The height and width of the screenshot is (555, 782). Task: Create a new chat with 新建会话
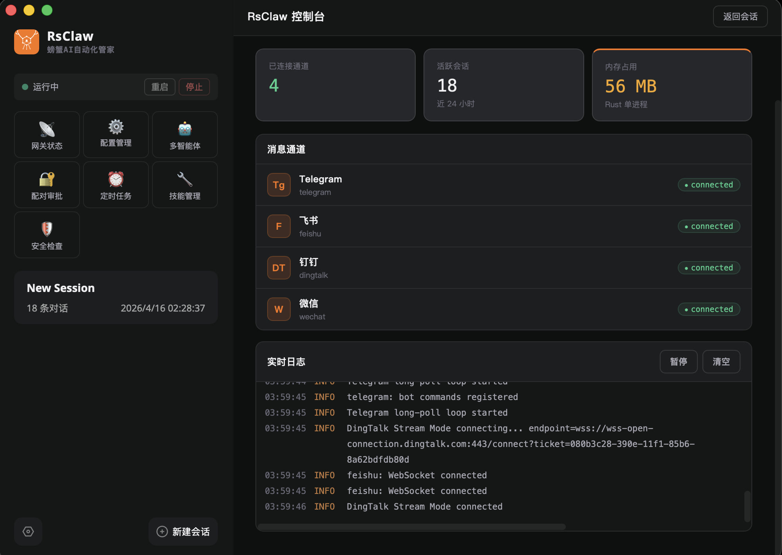[183, 532]
